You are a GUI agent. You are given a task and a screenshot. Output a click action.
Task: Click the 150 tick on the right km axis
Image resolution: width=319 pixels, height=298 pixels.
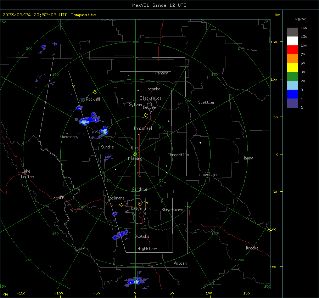pos(274,42)
